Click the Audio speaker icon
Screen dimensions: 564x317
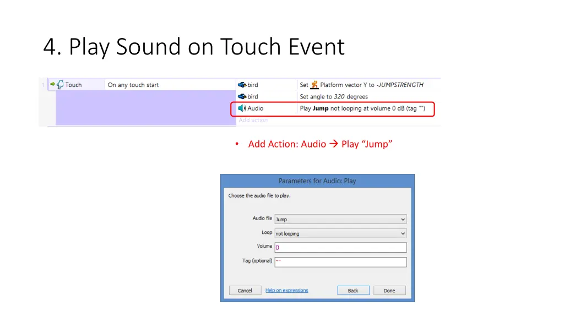click(x=242, y=108)
